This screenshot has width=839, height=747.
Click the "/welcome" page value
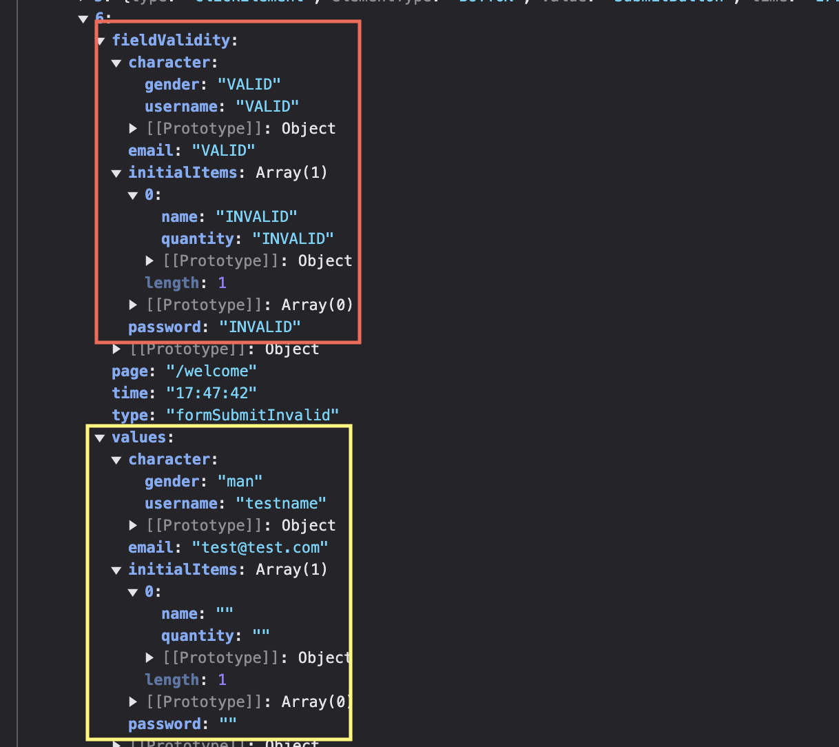pos(211,371)
